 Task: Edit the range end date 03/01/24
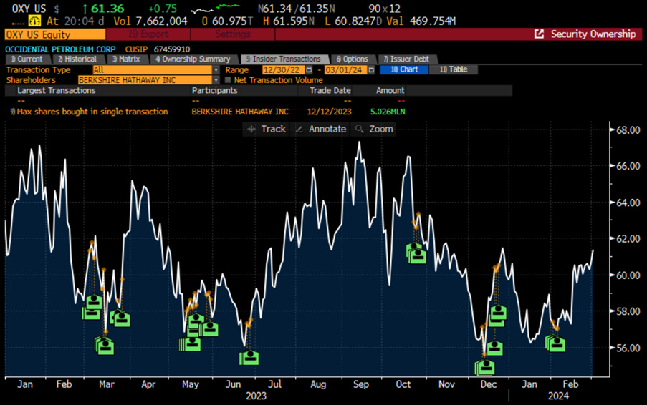(x=346, y=69)
